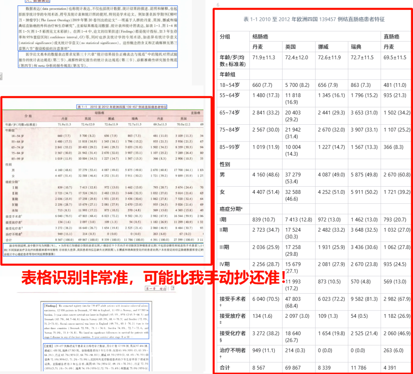
Task: Select 8 484 (30.7) in the scanned table
Action: click(184, 228)
